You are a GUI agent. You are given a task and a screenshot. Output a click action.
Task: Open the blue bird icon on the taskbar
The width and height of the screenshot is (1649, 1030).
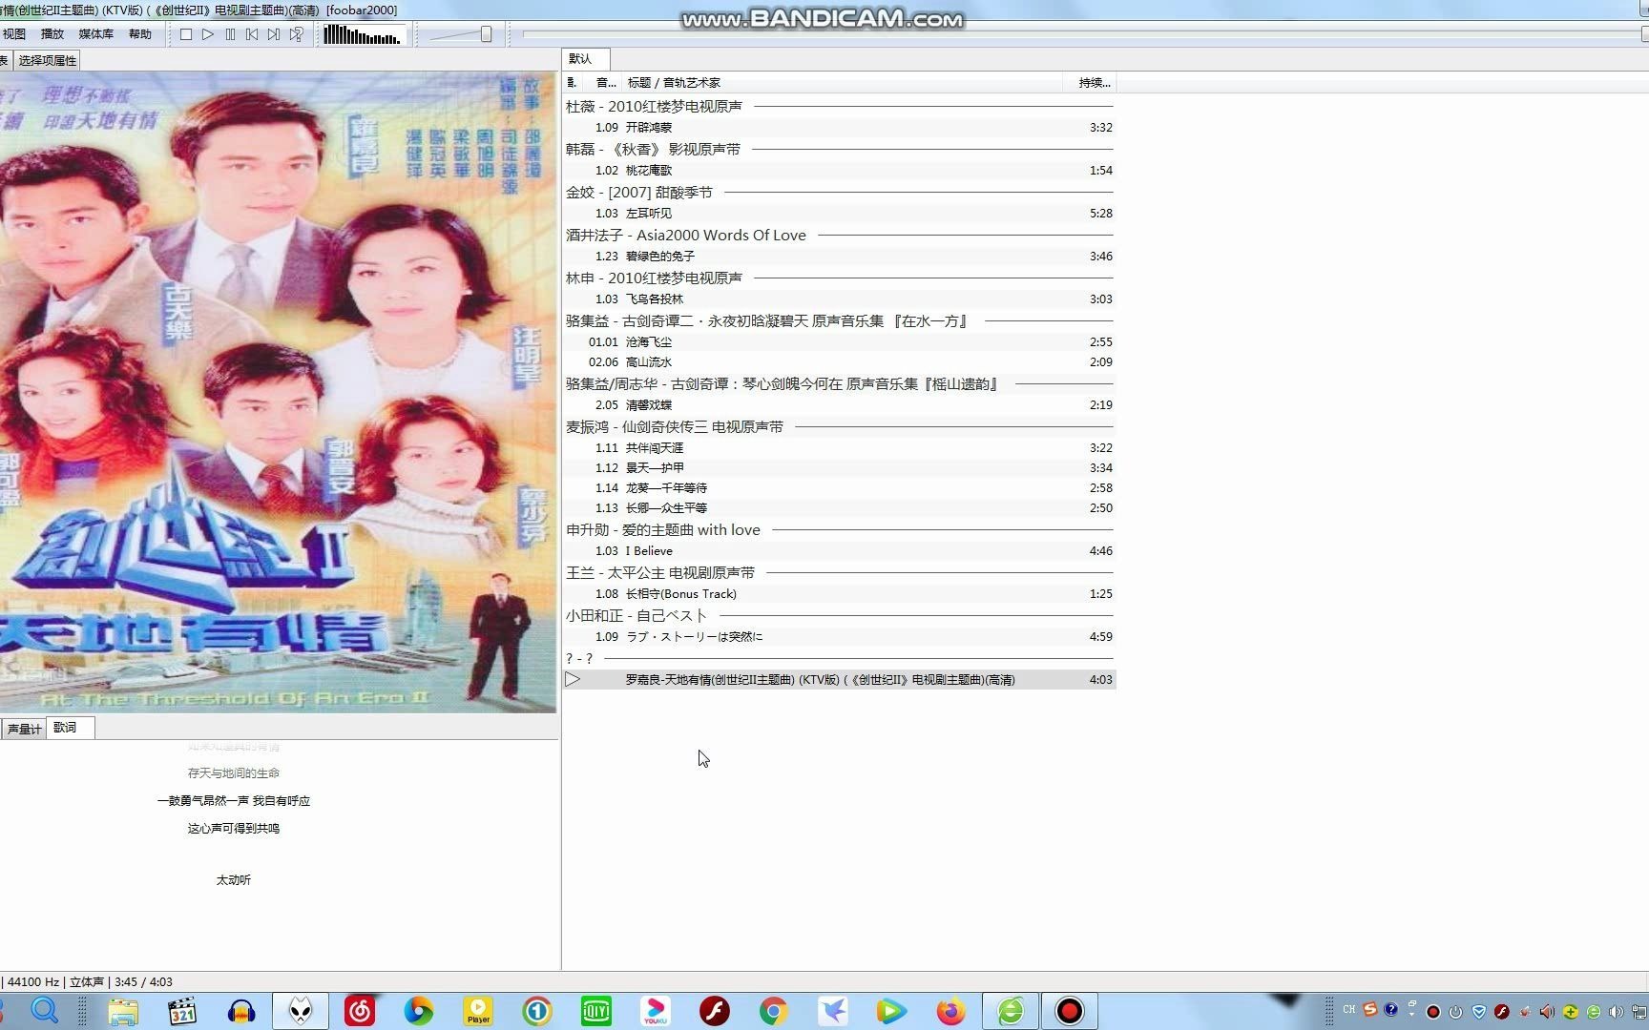tap(833, 1011)
